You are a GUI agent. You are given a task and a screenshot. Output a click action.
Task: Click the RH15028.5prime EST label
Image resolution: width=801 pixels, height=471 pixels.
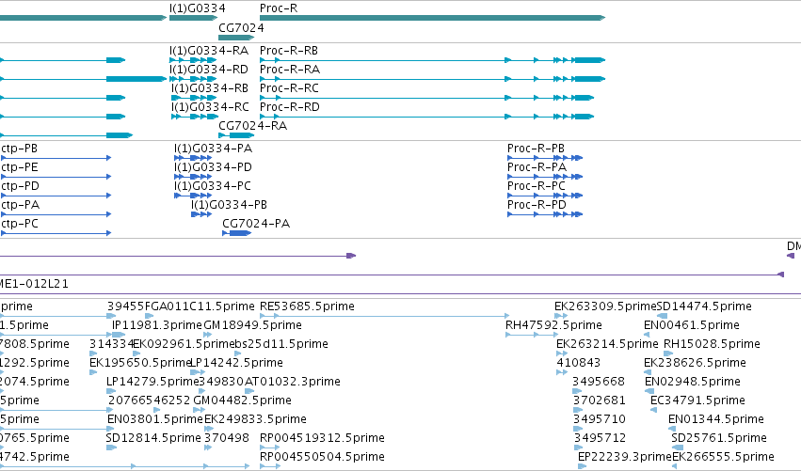(x=713, y=344)
